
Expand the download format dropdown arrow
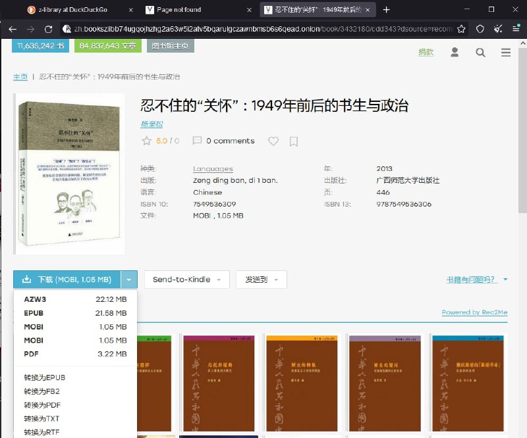click(x=129, y=279)
